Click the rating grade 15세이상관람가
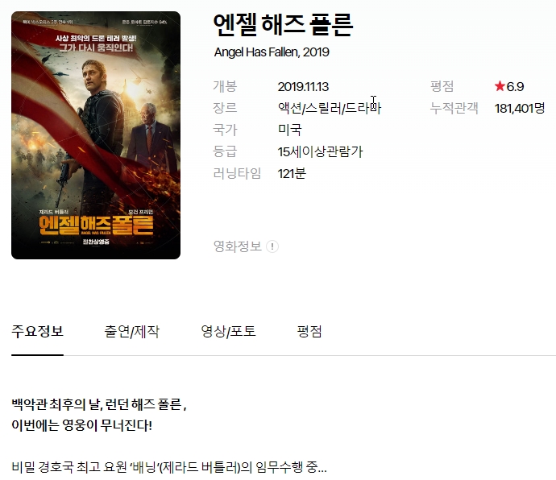Viewport: 556px width, 480px height. pyautogui.click(x=320, y=151)
